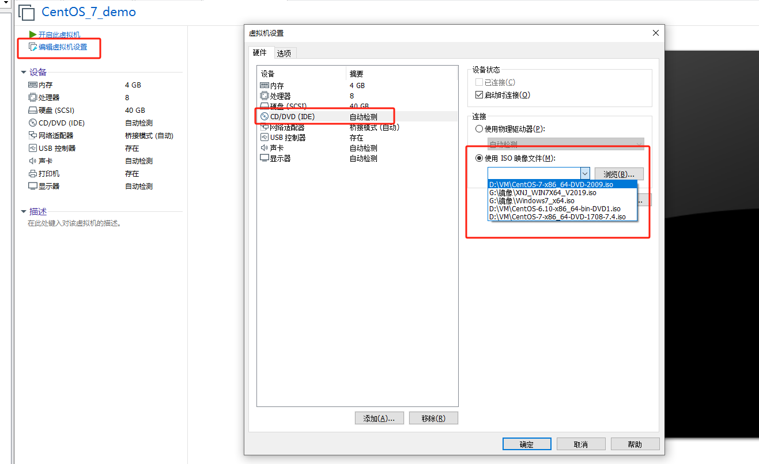Open the ISO image path dropdown arrow
759x464 pixels.
(585, 173)
